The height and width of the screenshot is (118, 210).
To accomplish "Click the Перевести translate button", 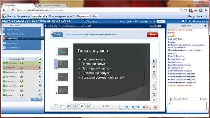I will [83, 16].
